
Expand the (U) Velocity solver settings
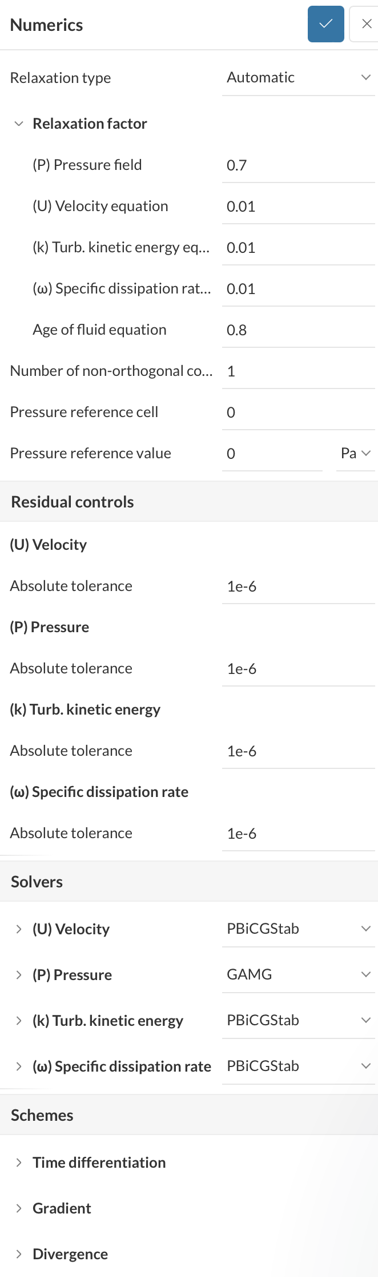(19, 929)
